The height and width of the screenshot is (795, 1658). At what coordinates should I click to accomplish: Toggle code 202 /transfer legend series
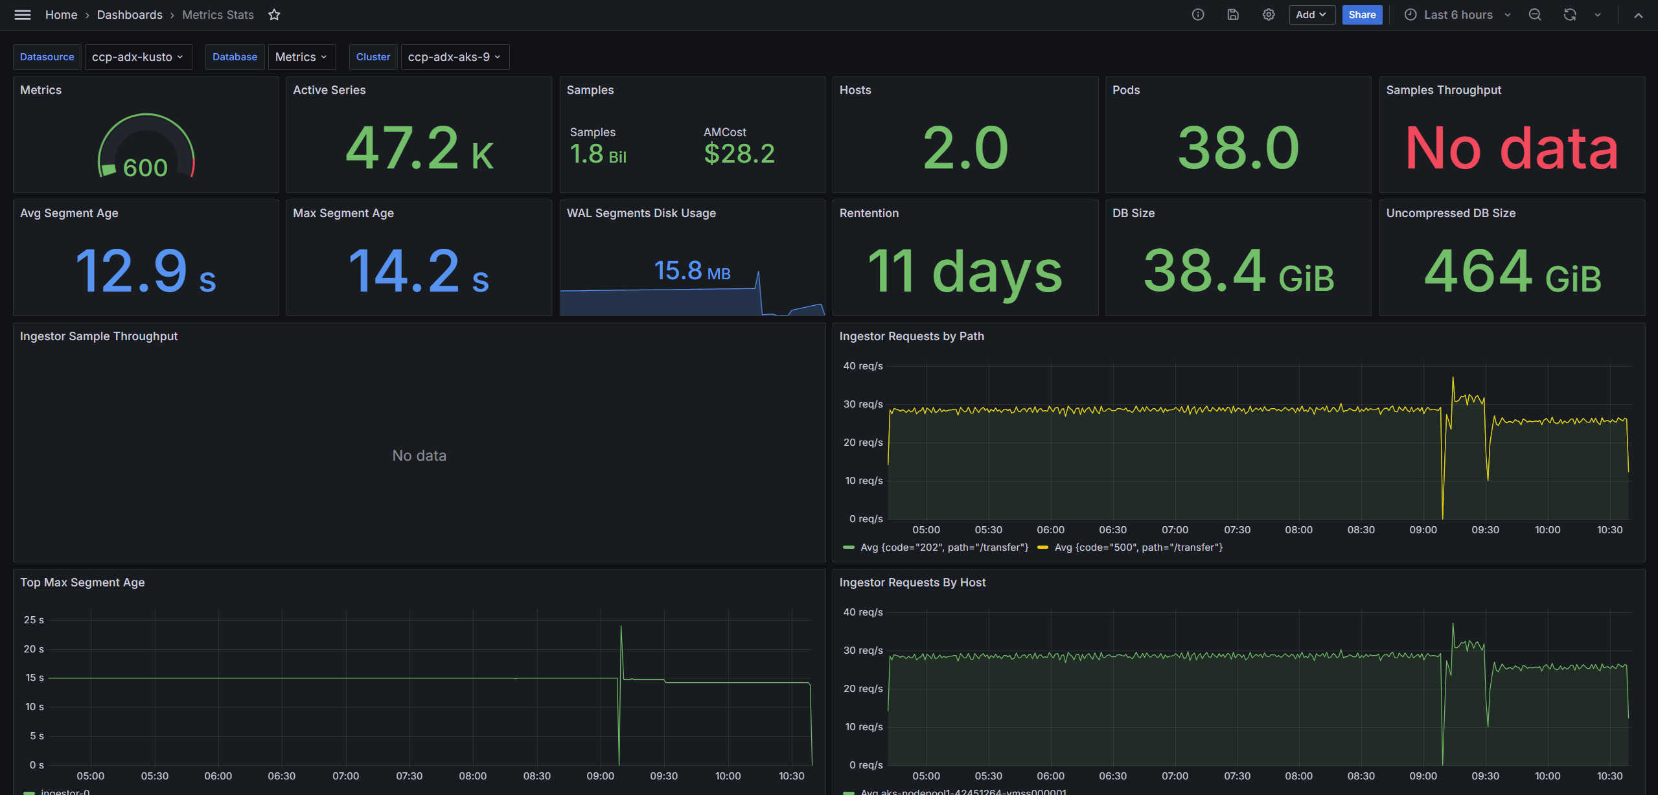click(x=944, y=547)
